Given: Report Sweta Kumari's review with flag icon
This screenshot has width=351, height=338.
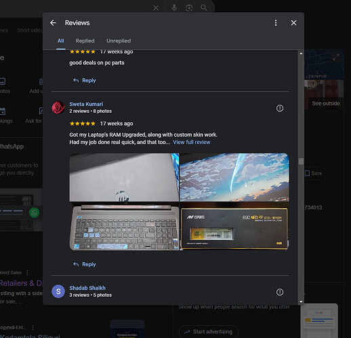Looking at the screenshot, I should [280, 108].
